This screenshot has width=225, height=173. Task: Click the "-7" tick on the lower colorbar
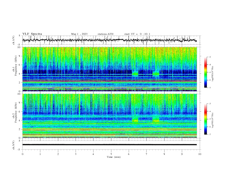click(x=209, y=135)
